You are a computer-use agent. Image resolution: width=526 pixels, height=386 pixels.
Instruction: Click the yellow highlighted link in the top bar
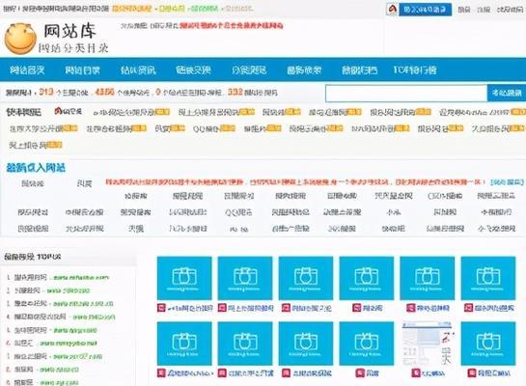coord(131,9)
